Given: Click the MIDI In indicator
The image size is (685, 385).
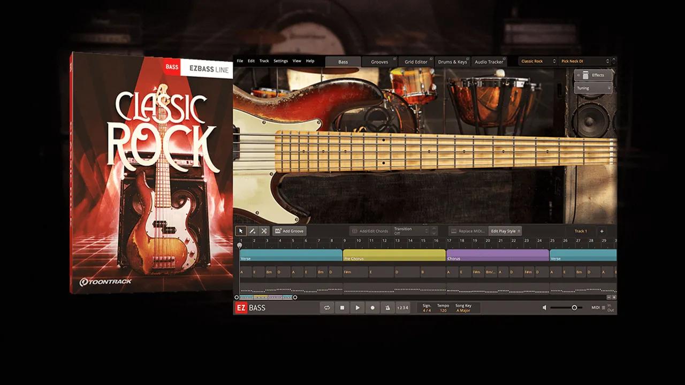Looking at the screenshot, I should click(x=611, y=305).
